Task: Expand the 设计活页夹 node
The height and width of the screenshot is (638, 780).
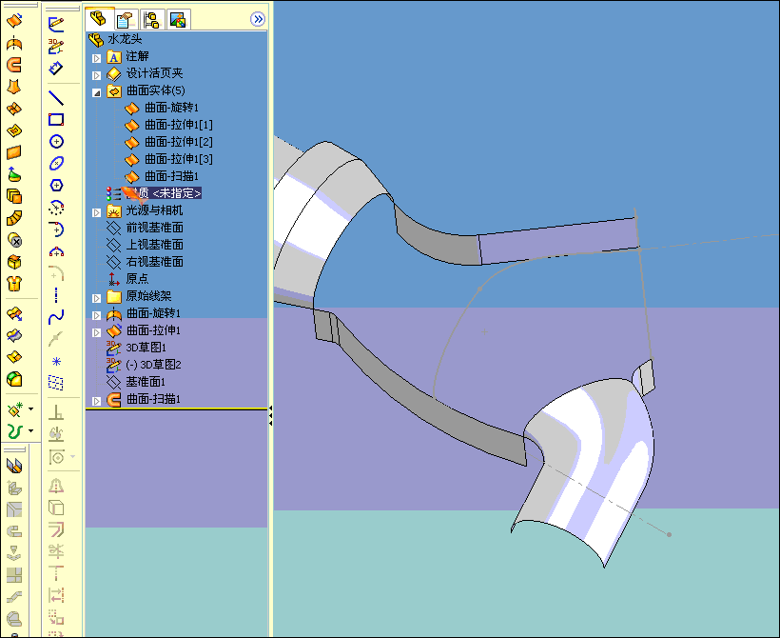Action: 96,76
